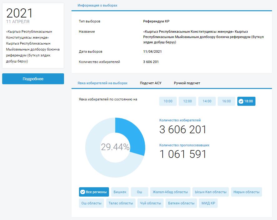Click the checkmark icon on 18:00
Viewport: 277px width, 220px height.
click(241, 101)
